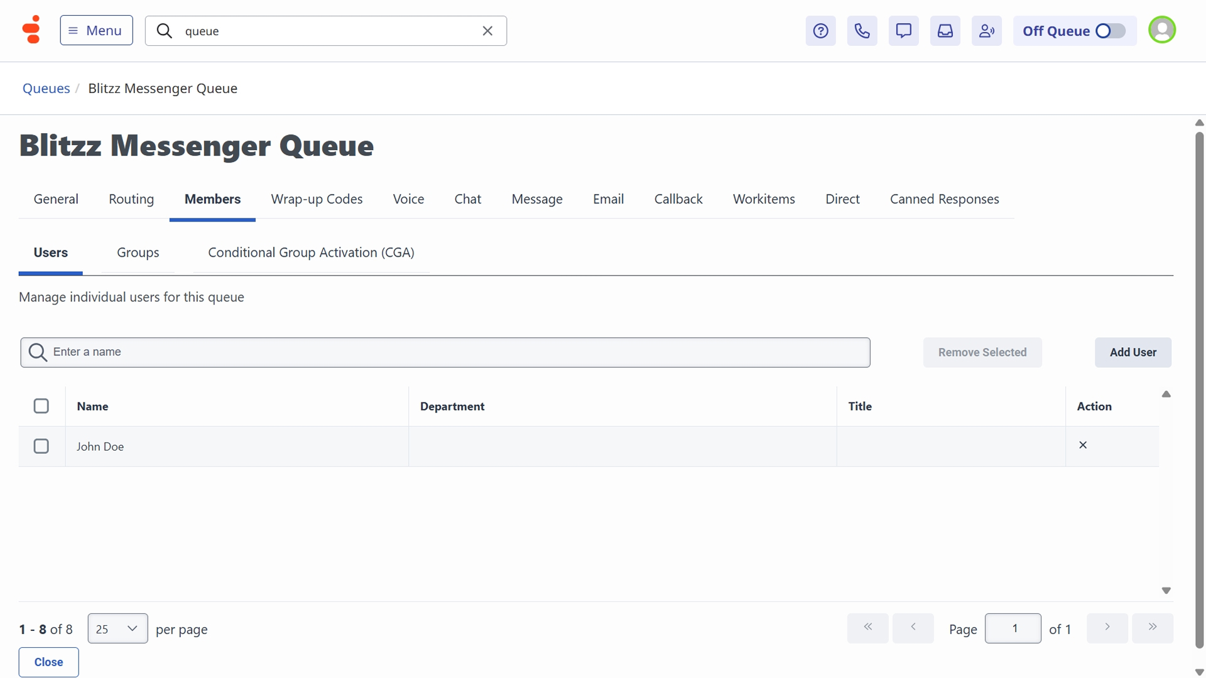Viewport: 1206px width, 678px height.
Task: Toggle the Off Queue switch
Action: [x=1109, y=31]
